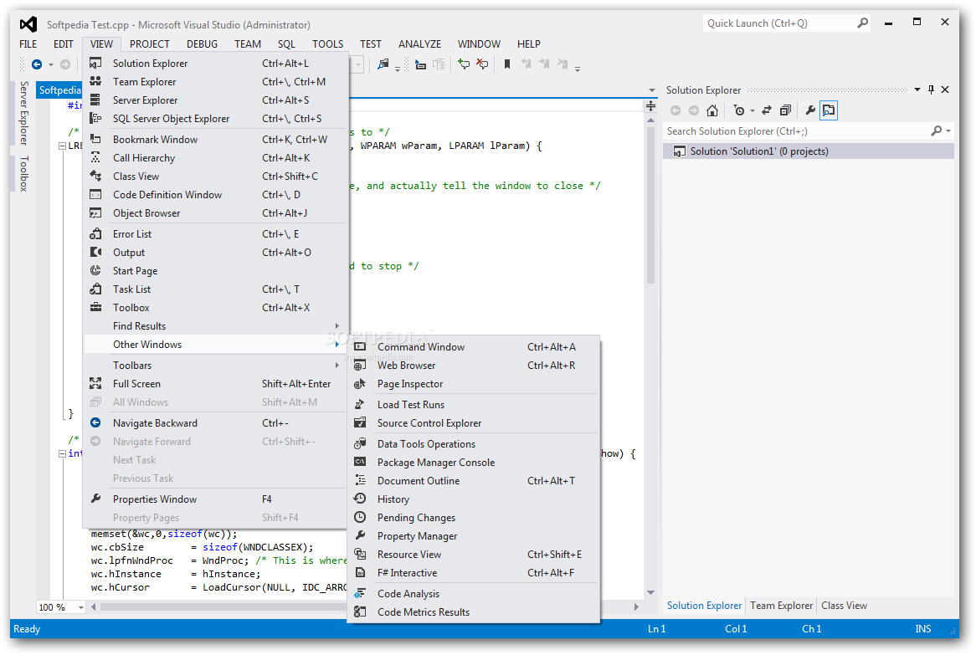Collapse the int WinMain code block

[62, 454]
